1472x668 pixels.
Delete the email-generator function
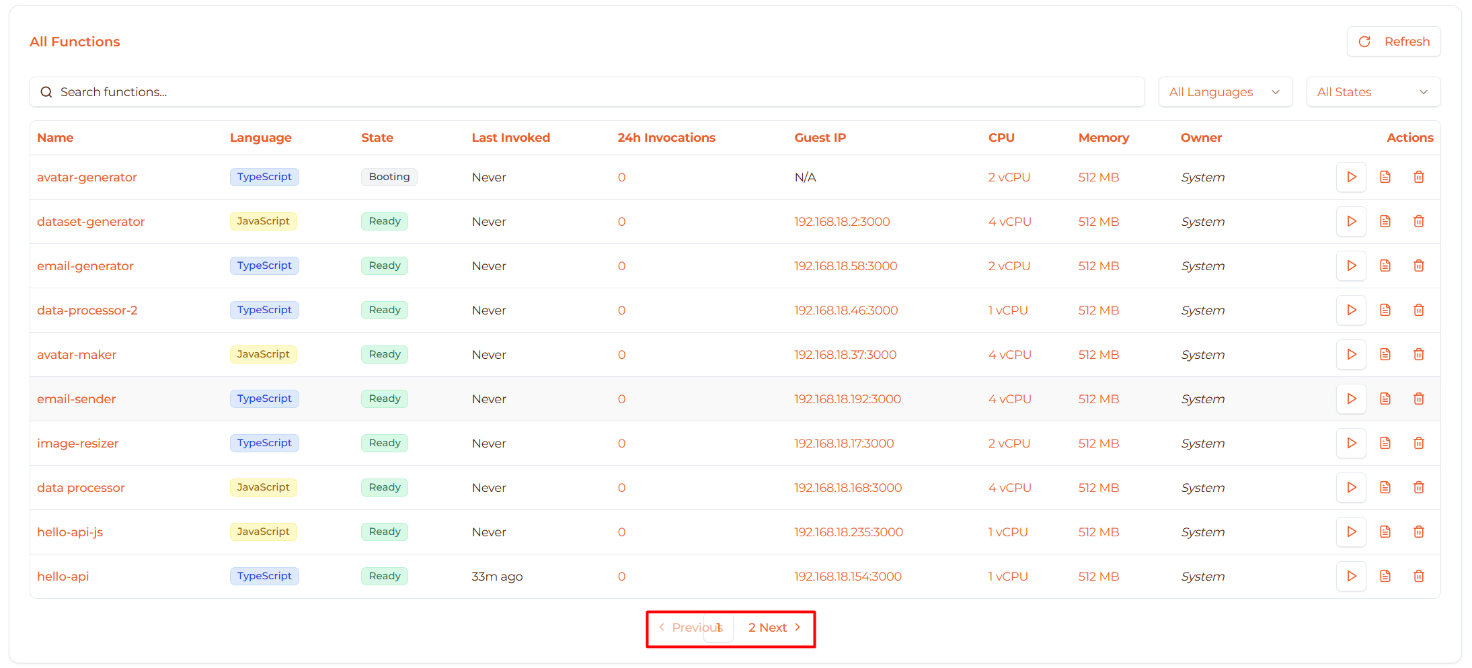tap(1419, 265)
